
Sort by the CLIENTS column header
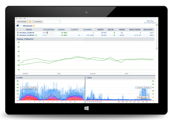click(74, 30)
